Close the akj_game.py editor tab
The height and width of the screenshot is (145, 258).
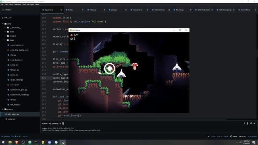[x=61, y=10]
